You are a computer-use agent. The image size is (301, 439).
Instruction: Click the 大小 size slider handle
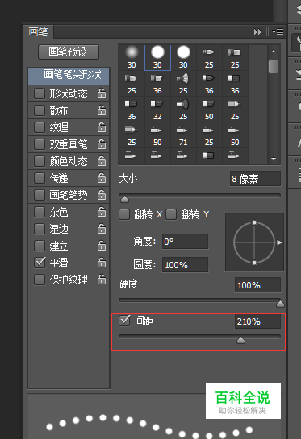[124, 199]
